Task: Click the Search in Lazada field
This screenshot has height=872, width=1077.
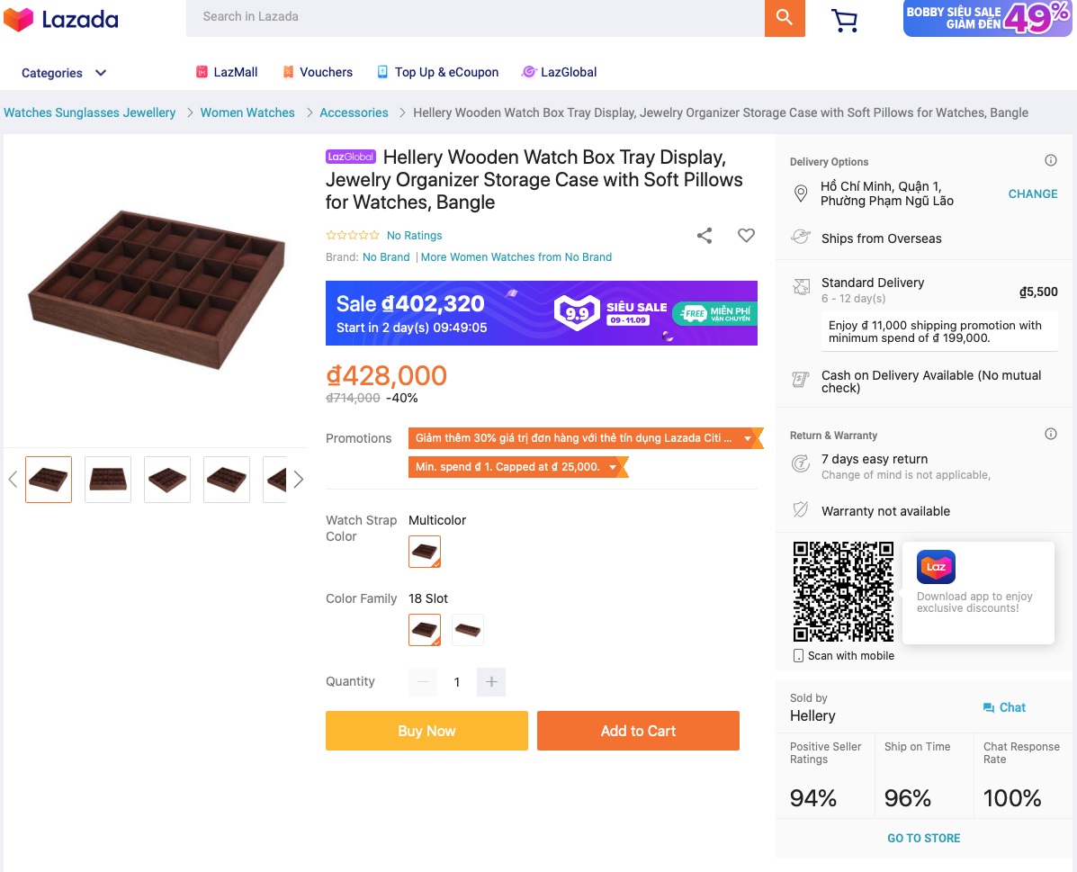Action: pos(475,17)
